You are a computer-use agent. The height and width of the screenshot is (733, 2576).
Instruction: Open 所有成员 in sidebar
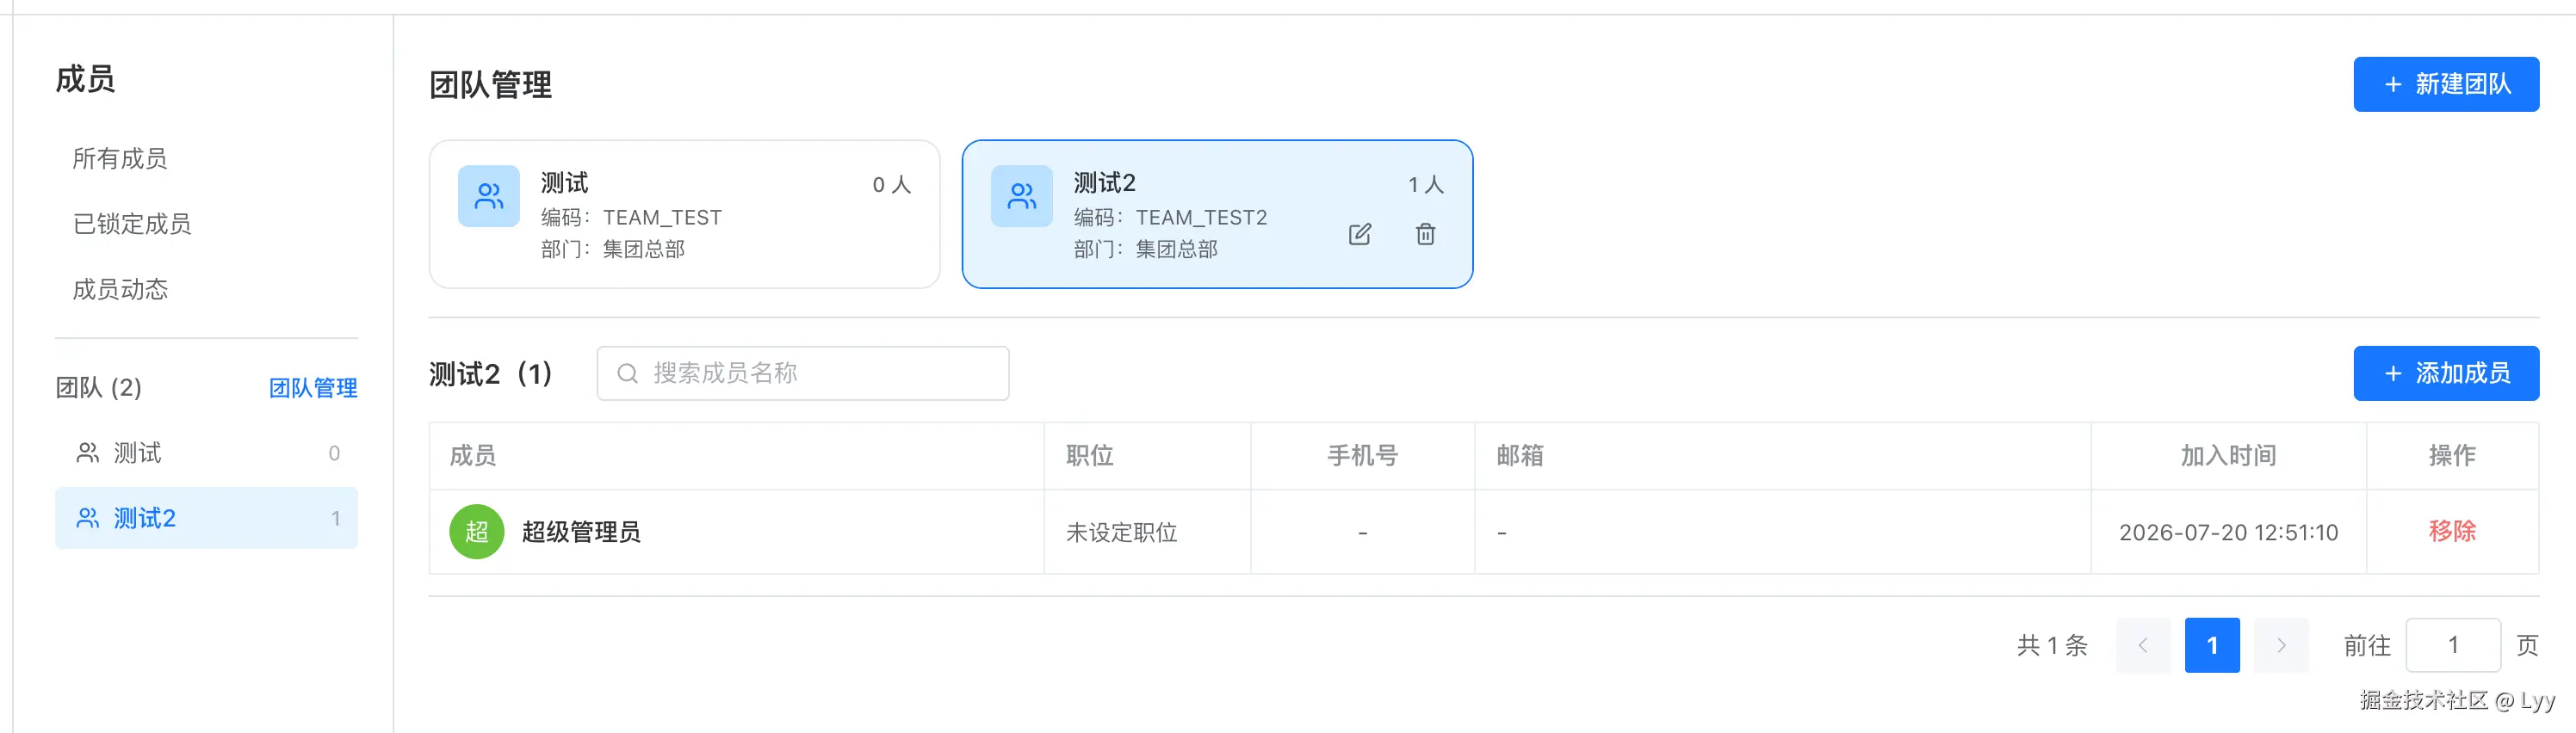pyautogui.click(x=120, y=157)
